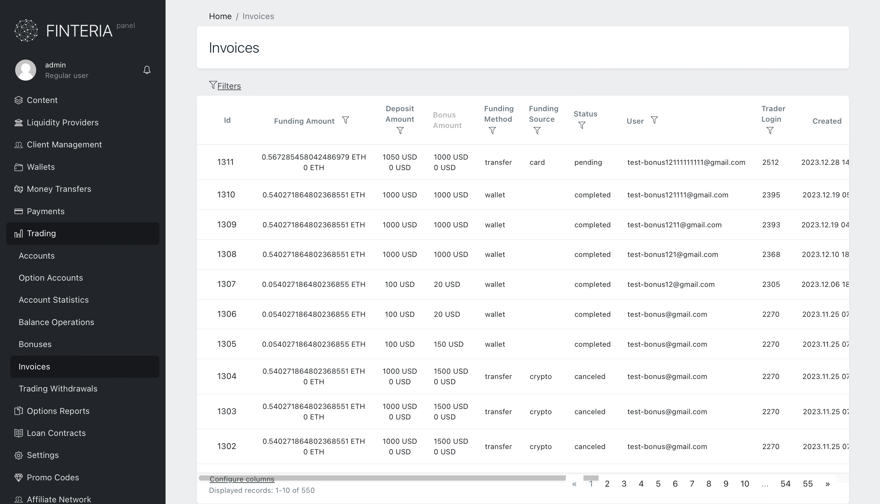Viewport: 880px width, 504px height.
Task: Click the User column filter icon
Action: pos(654,120)
